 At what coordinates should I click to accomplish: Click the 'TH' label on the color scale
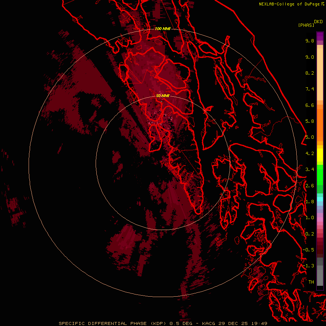pos(311,282)
